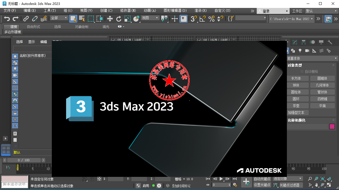Toggle display of lights in Scene Explorer sidebar

[x=15, y=69]
